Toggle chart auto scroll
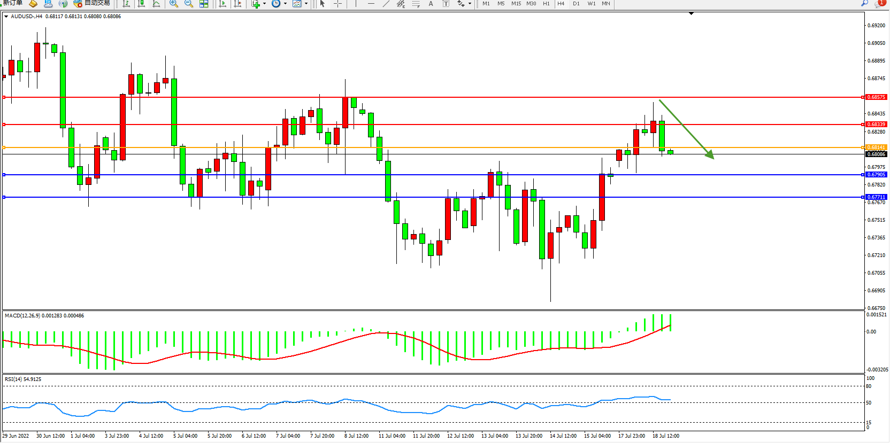Screen dimensions: 890x443 click(223, 4)
